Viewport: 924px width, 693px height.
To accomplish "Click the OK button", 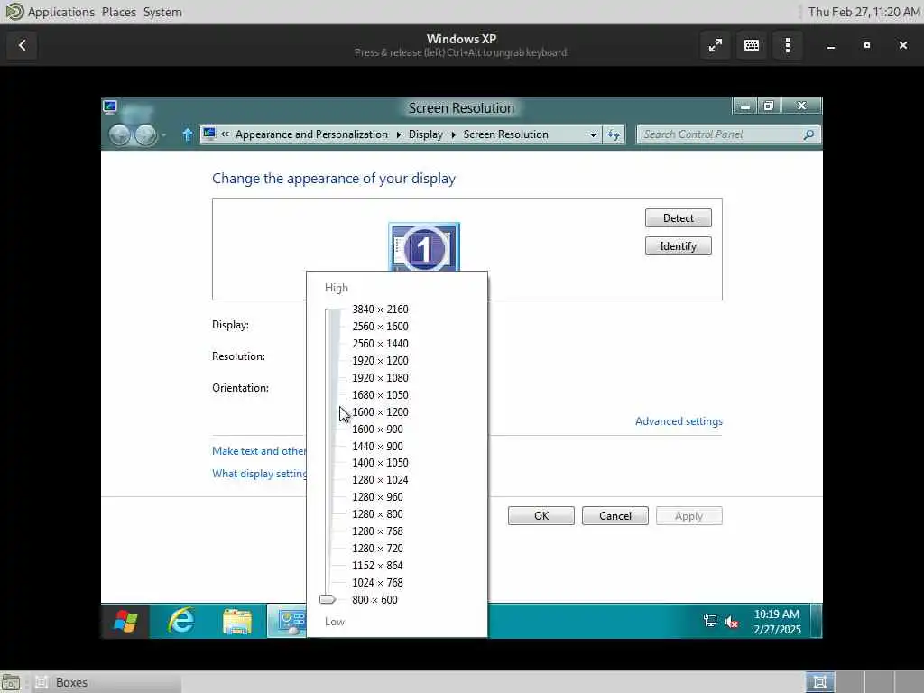I will [541, 516].
